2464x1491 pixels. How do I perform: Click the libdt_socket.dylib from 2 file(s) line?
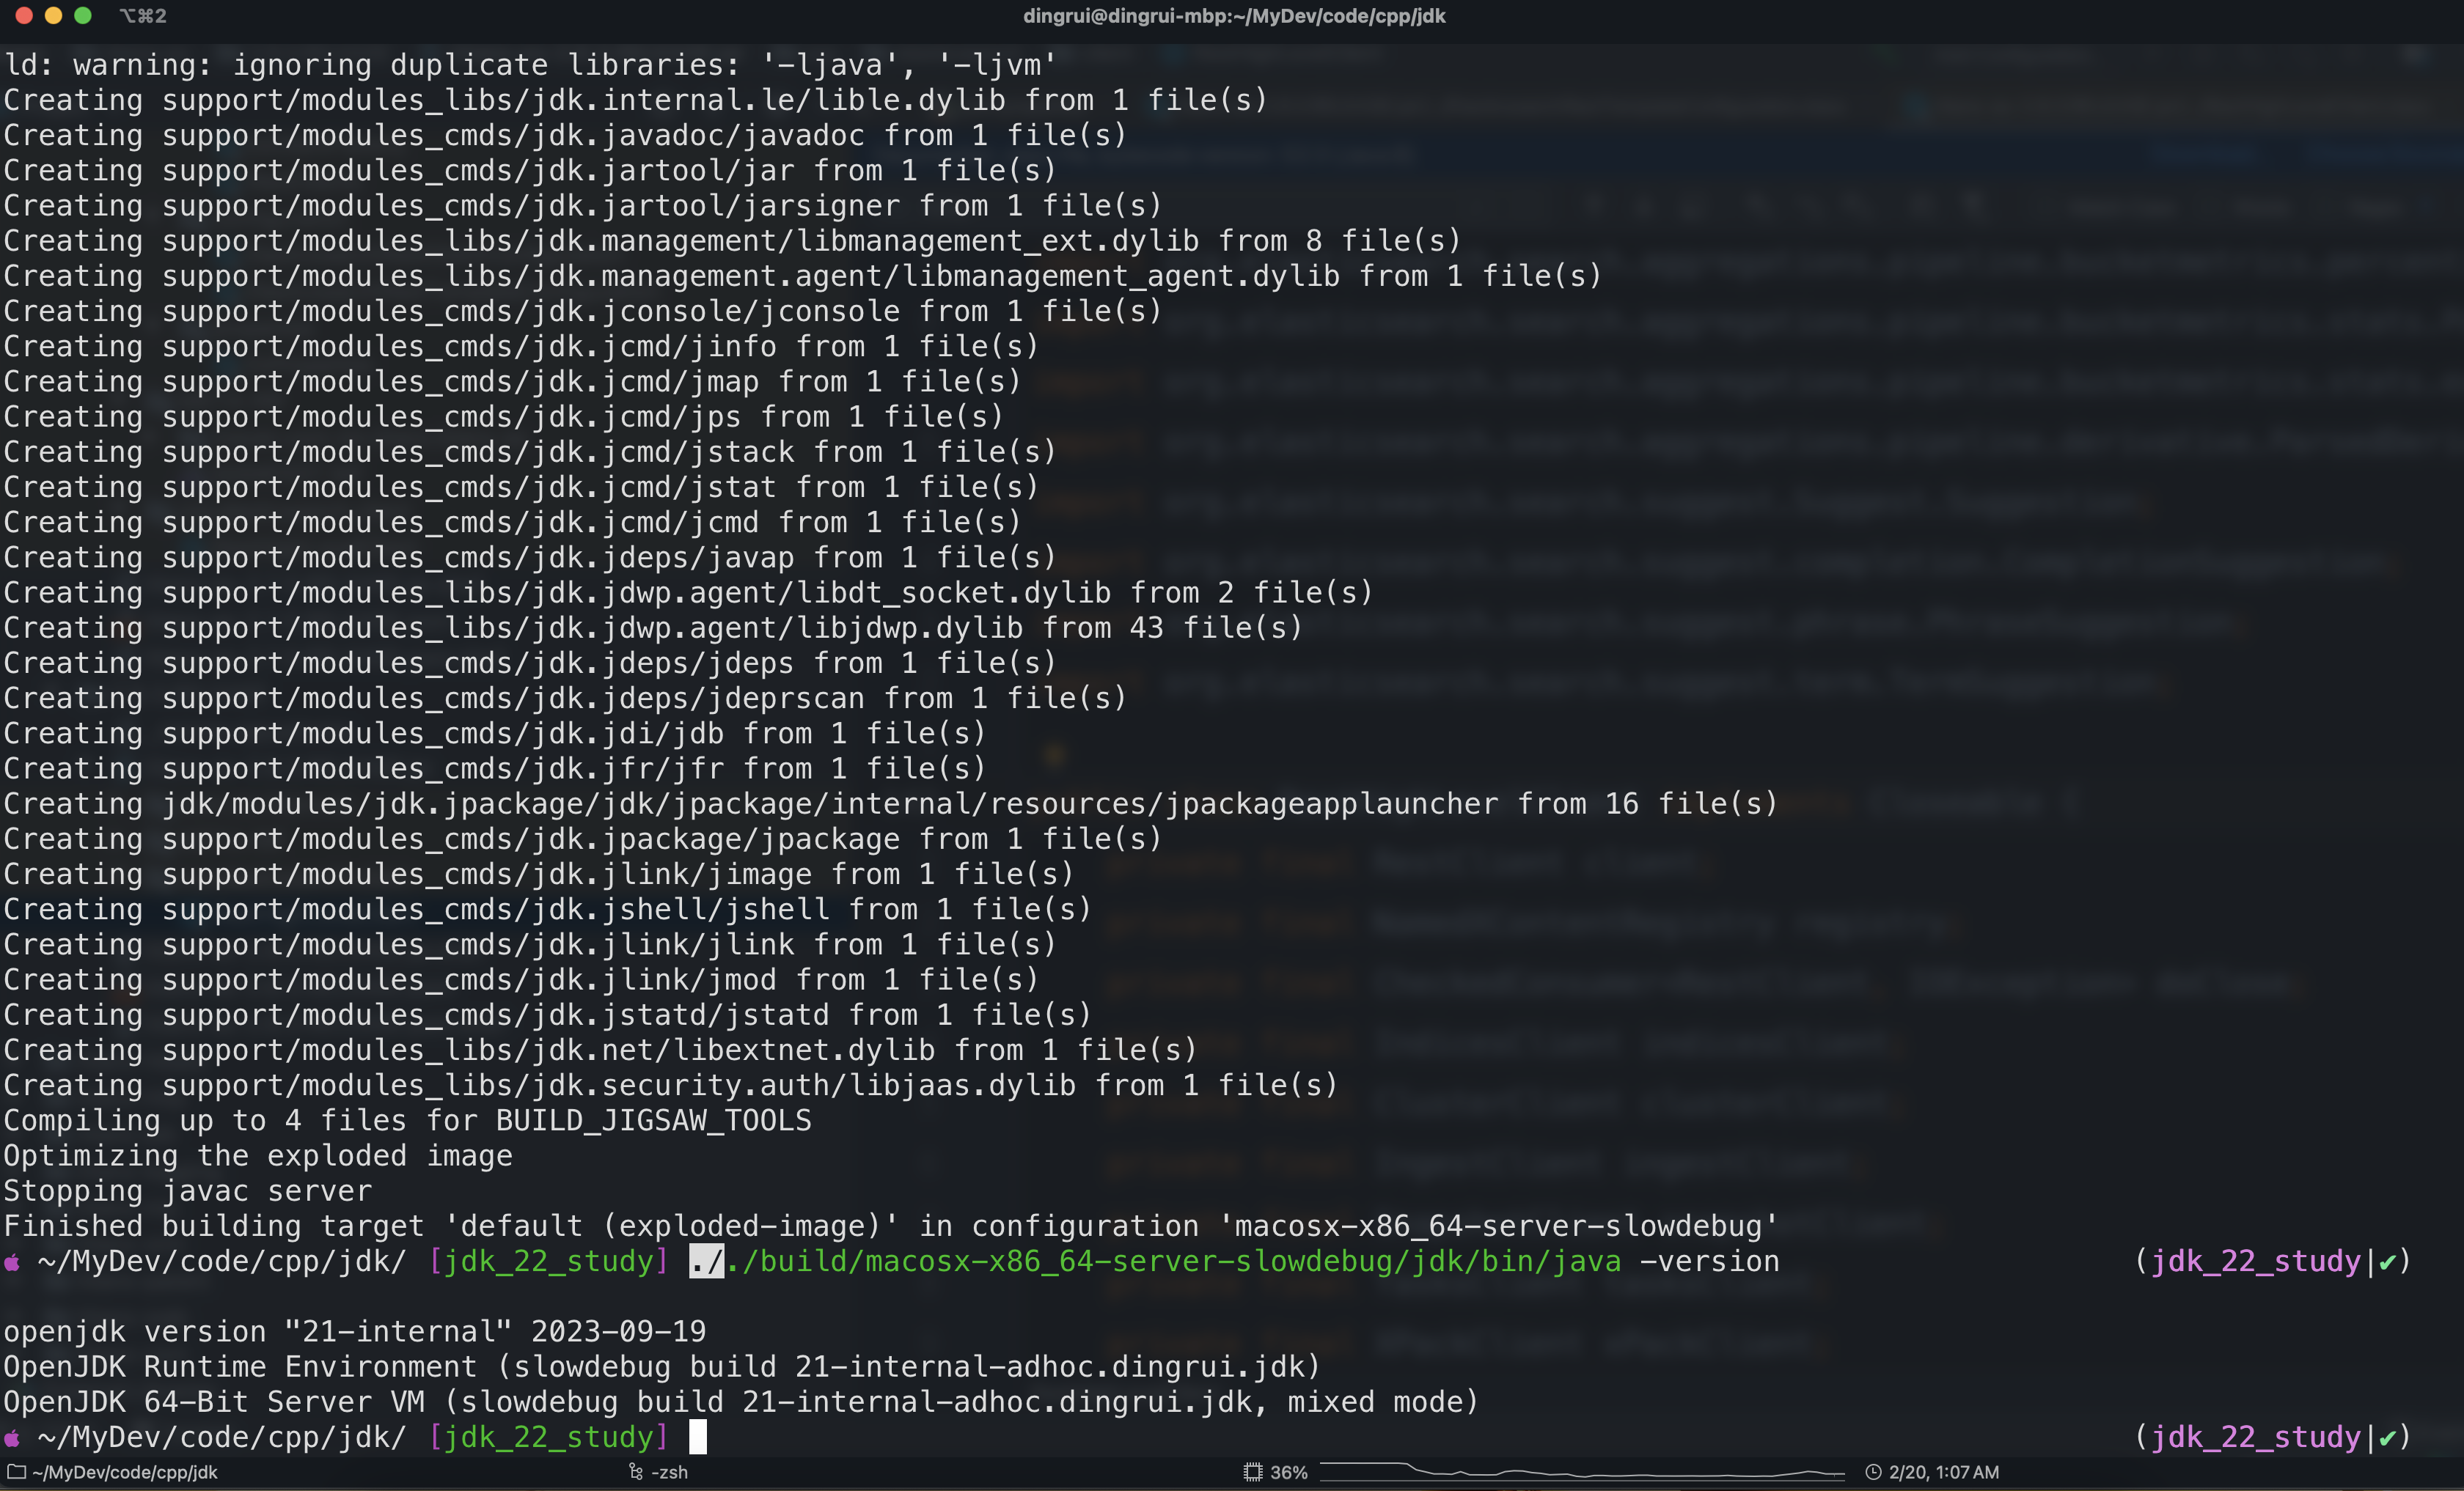pyautogui.click(x=688, y=592)
